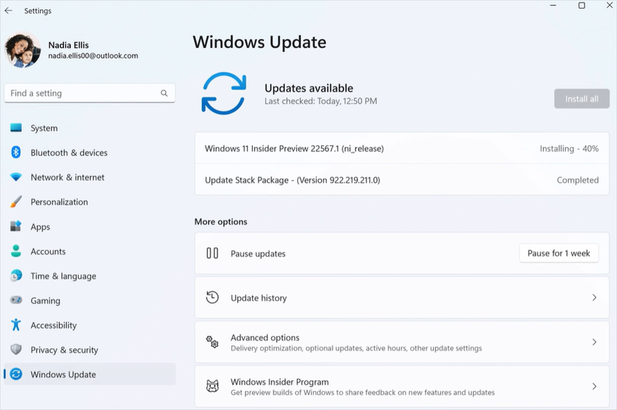Viewport: 617px width, 410px height.
Task: Click the Pause for 1 week button
Action: pyautogui.click(x=559, y=253)
